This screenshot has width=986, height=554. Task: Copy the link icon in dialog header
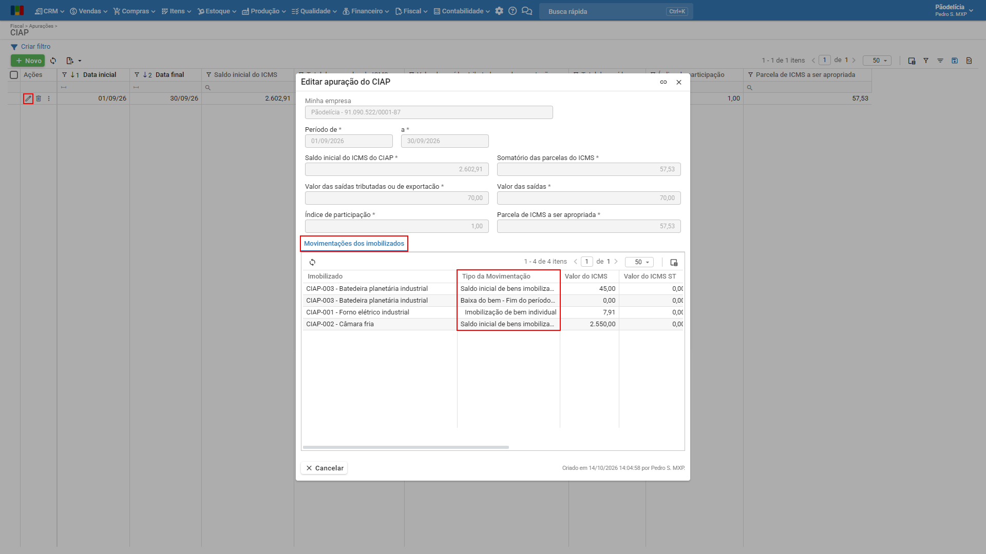pyautogui.click(x=663, y=82)
